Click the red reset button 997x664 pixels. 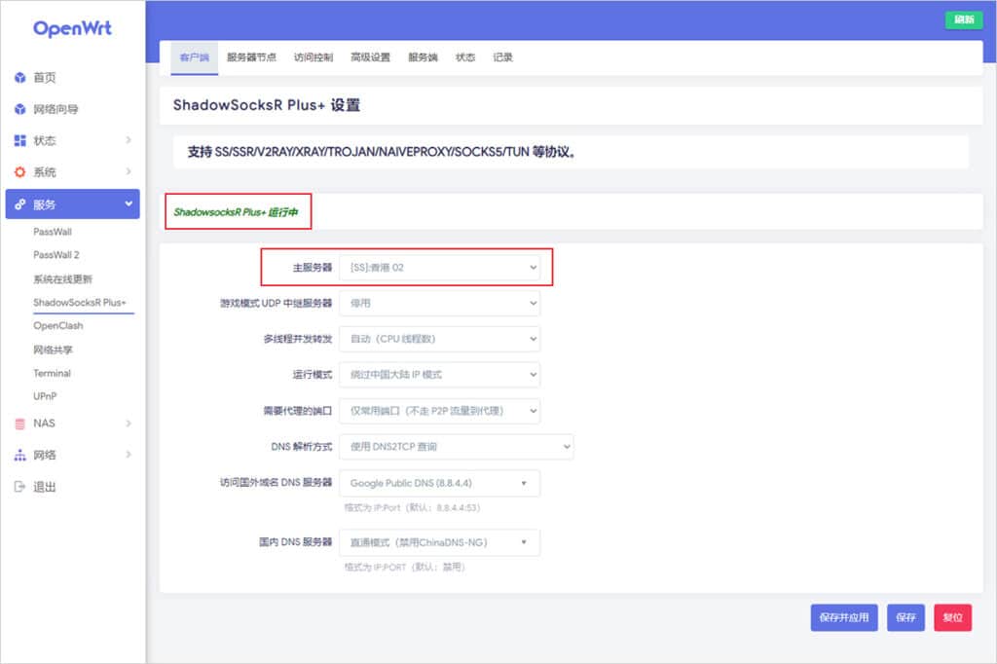point(952,617)
